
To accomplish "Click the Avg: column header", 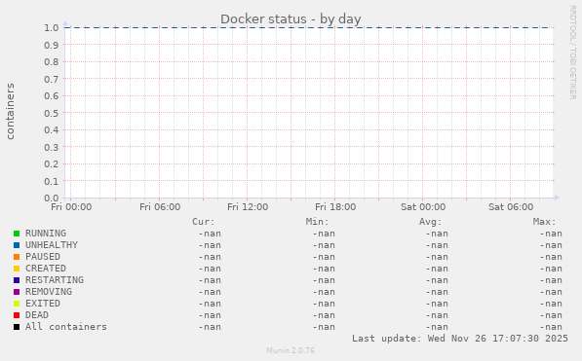I will [431, 222].
